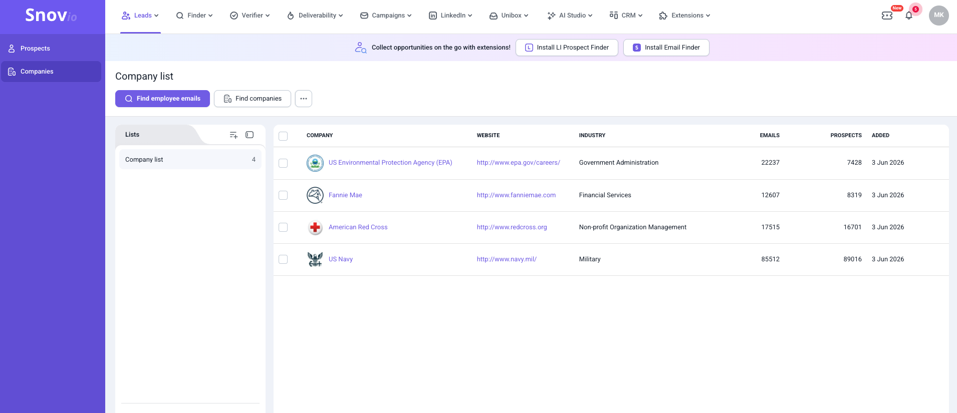
Task: Click the Snov.io logo
Action: tap(51, 16)
